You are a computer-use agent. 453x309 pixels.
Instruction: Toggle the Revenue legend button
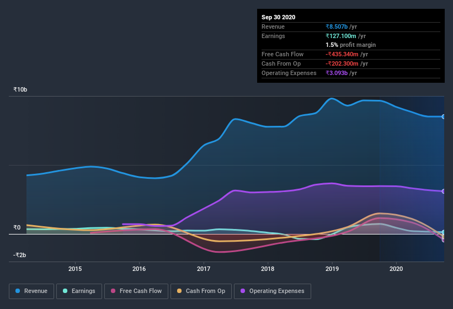click(x=31, y=291)
